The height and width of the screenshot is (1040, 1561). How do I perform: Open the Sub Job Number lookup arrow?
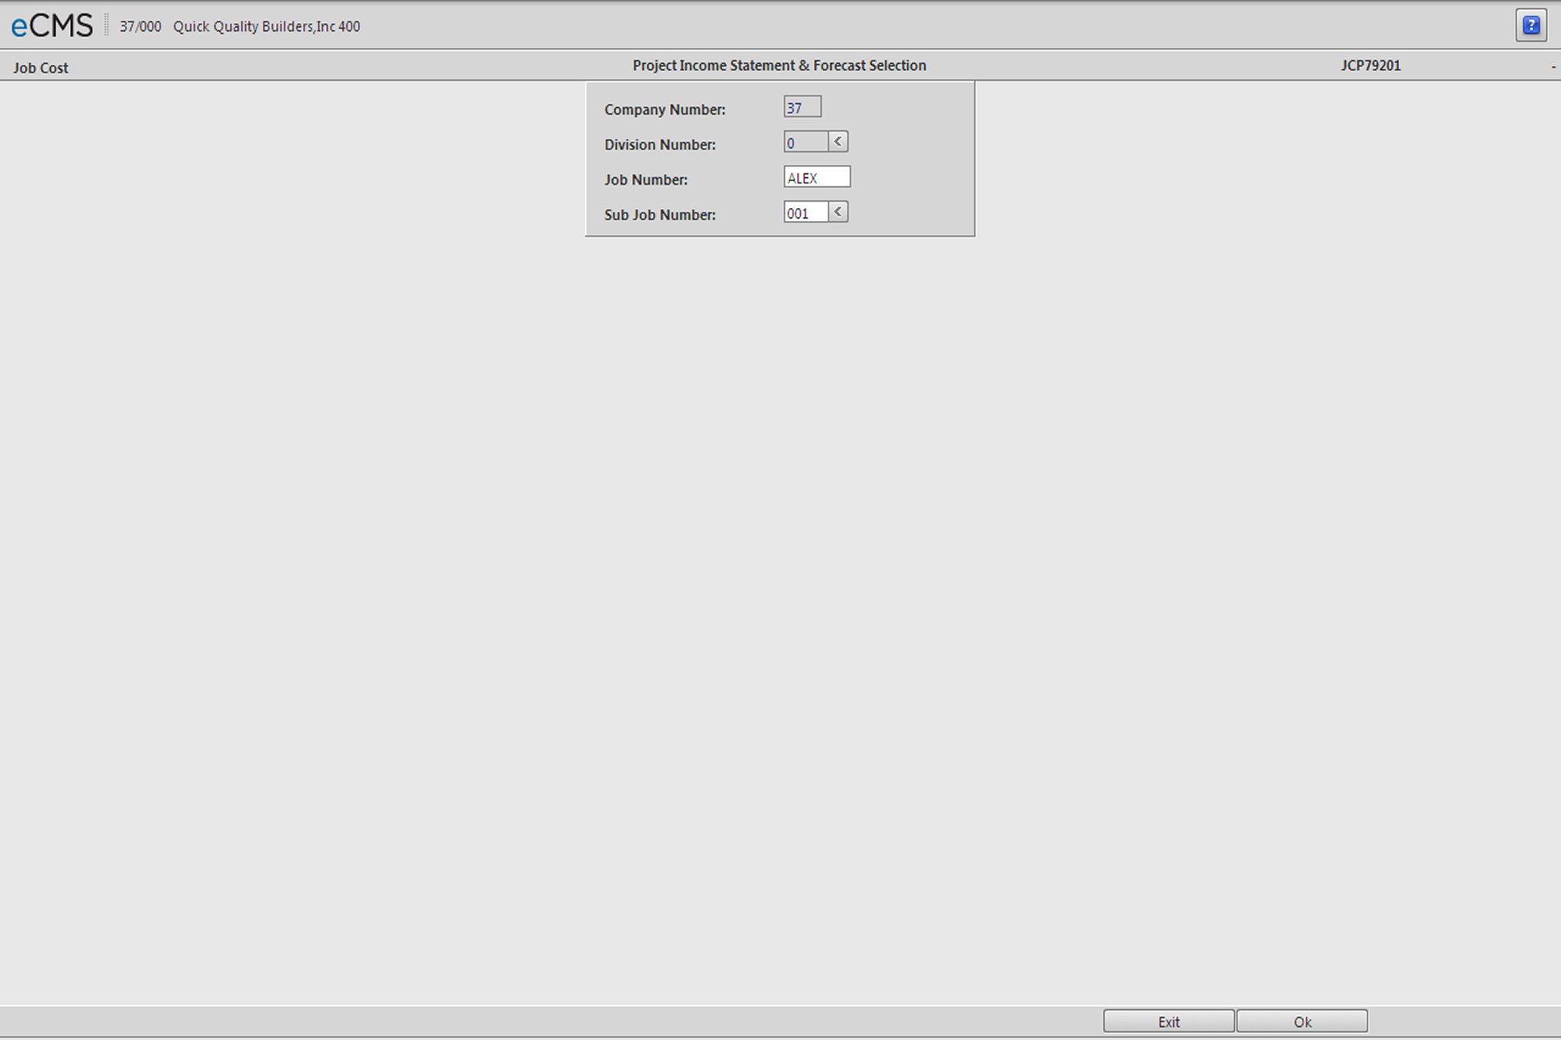(x=838, y=212)
